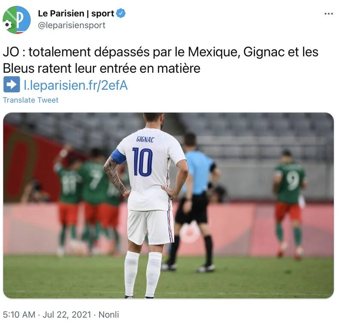Click the blue right-arrow emoji icon
Image resolution: width=342 pixels, height=327 pixels.
(12, 85)
